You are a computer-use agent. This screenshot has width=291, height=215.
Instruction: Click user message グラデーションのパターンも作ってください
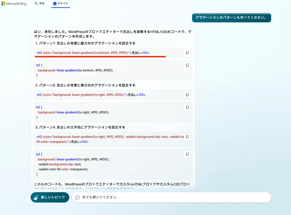231,17
